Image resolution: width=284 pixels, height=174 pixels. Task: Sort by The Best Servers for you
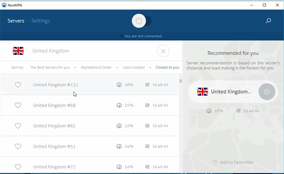pos(50,67)
